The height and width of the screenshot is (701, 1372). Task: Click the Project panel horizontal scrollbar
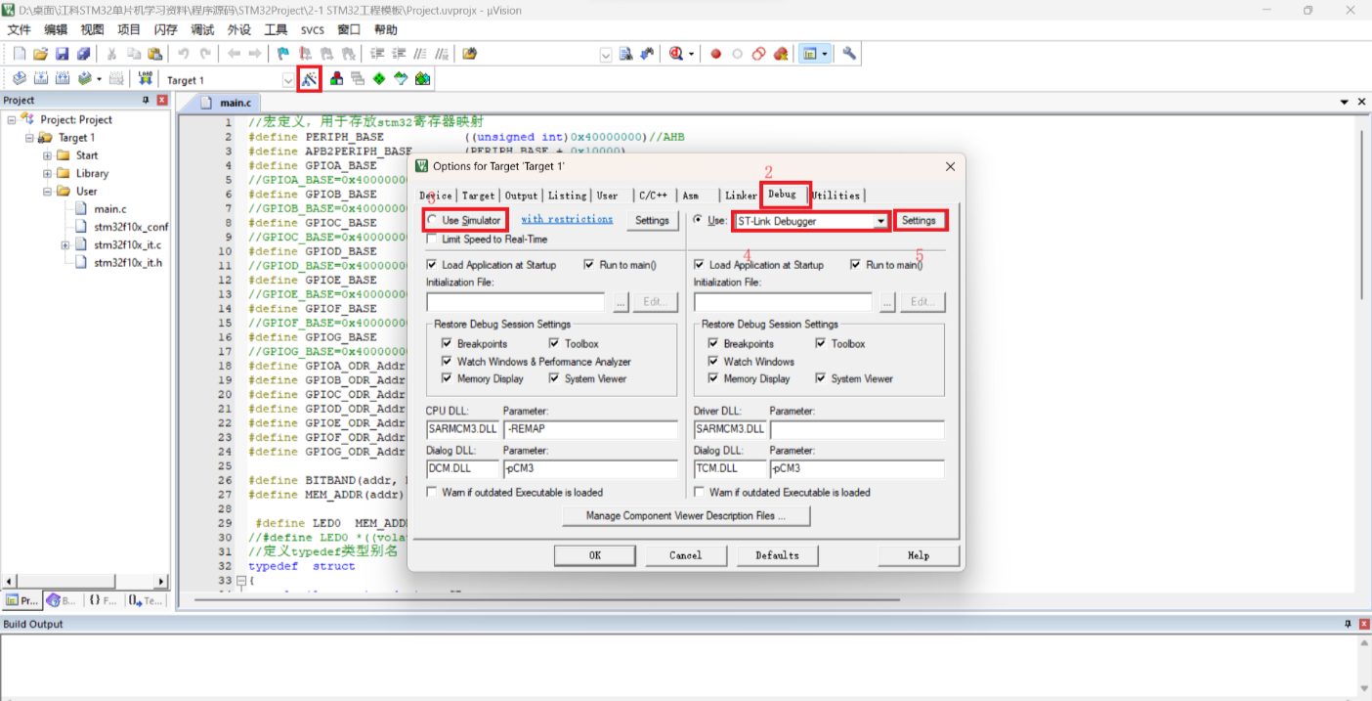(86, 582)
